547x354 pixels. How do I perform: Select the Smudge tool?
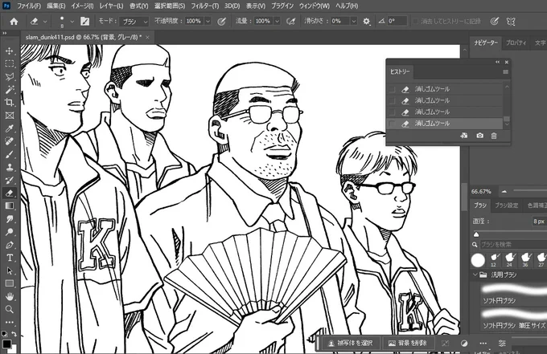pos(10,219)
